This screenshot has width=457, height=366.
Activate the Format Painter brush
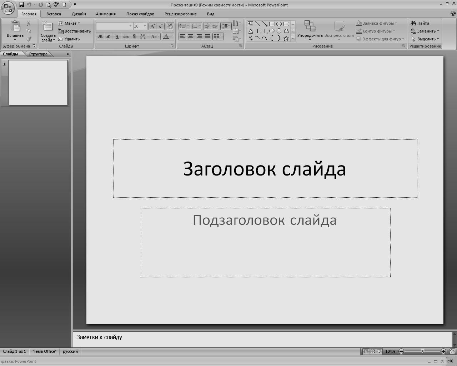point(29,39)
